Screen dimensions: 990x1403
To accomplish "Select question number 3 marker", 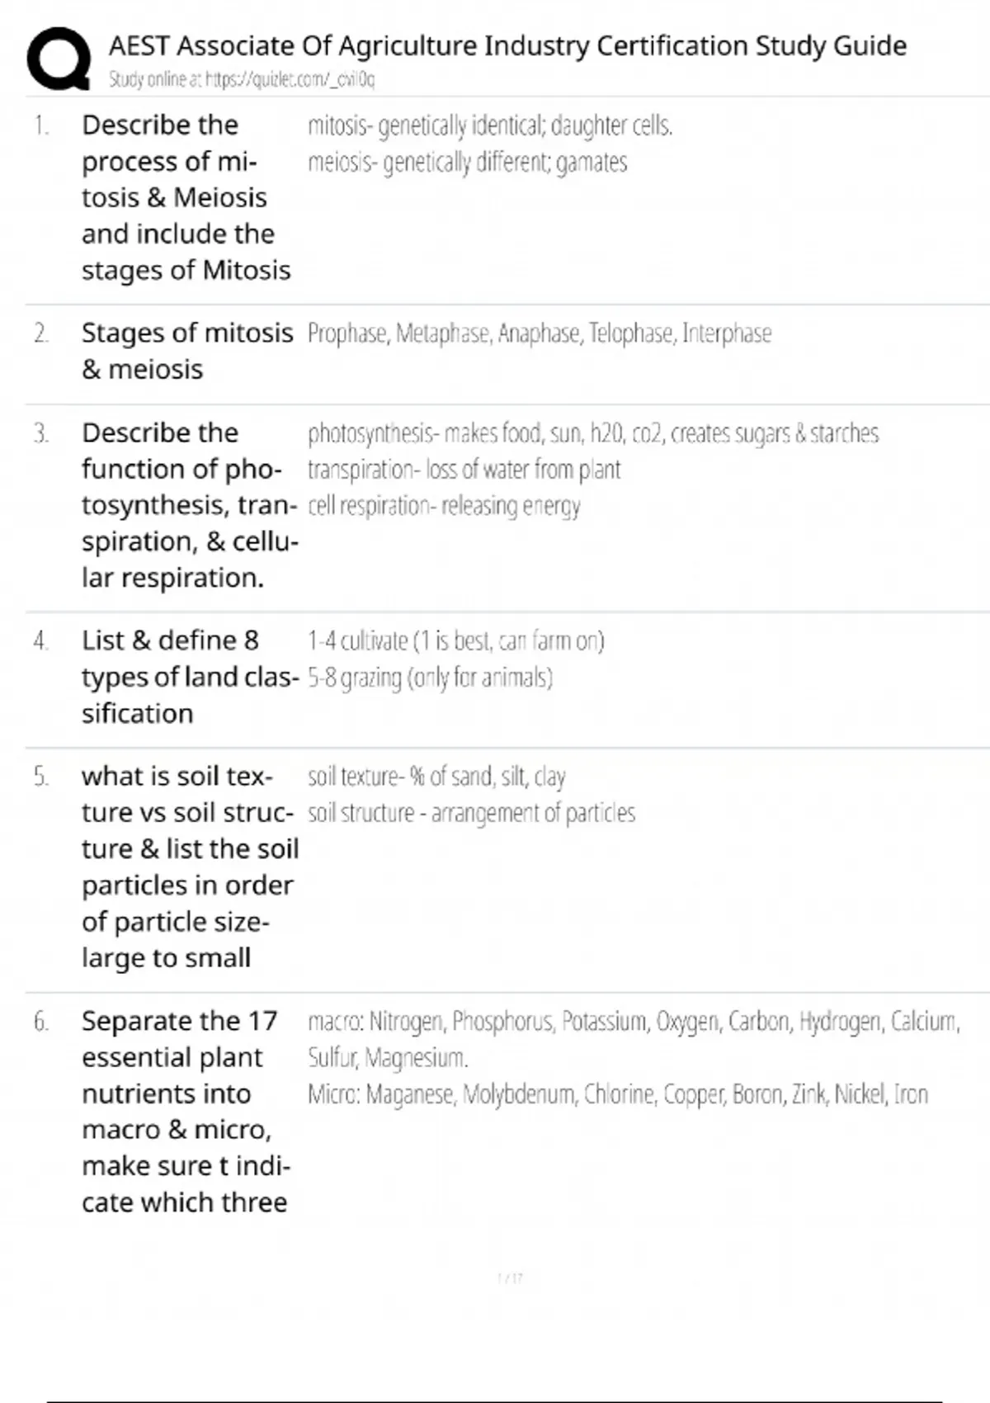I will (41, 433).
